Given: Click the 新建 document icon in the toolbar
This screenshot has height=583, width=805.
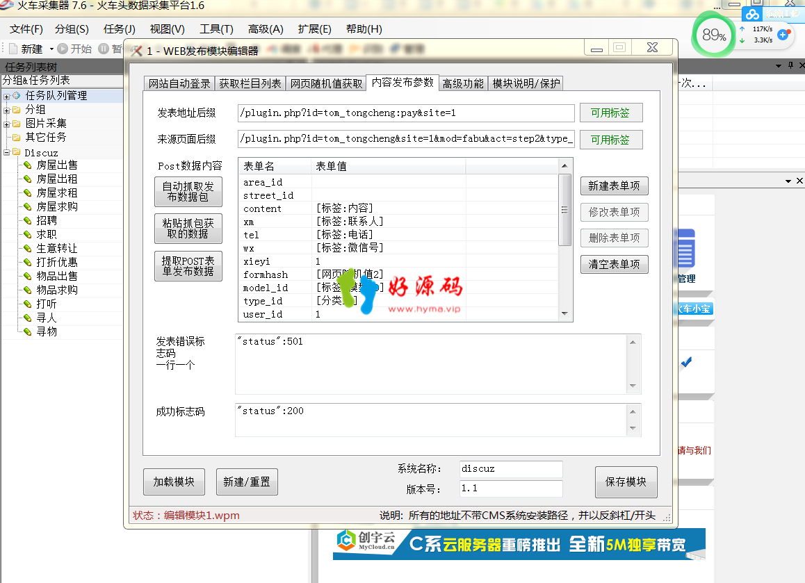Looking at the screenshot, I should point(13,49).
